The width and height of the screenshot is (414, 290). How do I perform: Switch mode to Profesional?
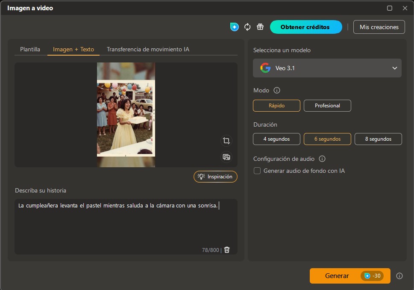coord(327,105)
